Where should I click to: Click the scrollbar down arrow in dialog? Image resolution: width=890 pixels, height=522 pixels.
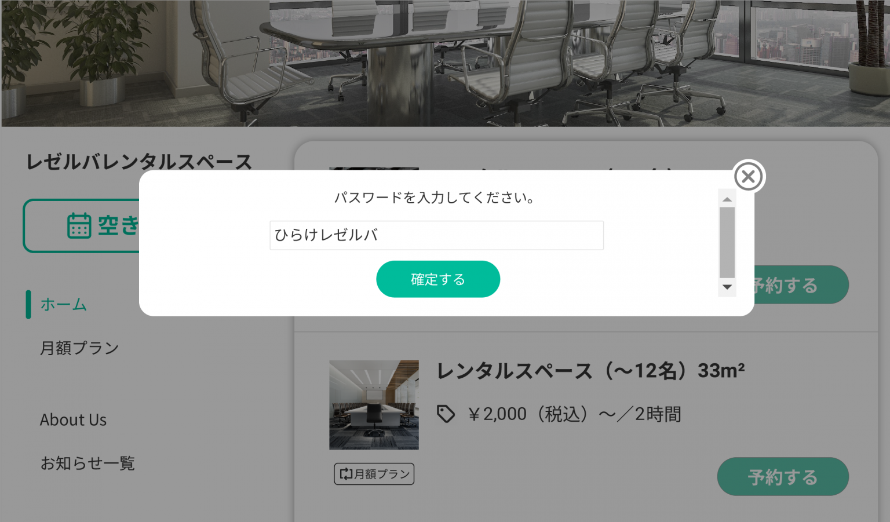pyautogui.click(x=727, y=287)
